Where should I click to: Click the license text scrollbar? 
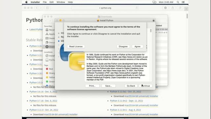(151, 30)
